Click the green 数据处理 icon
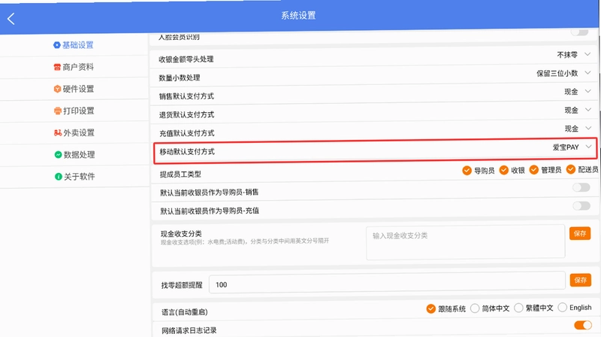 coord(59,155)
